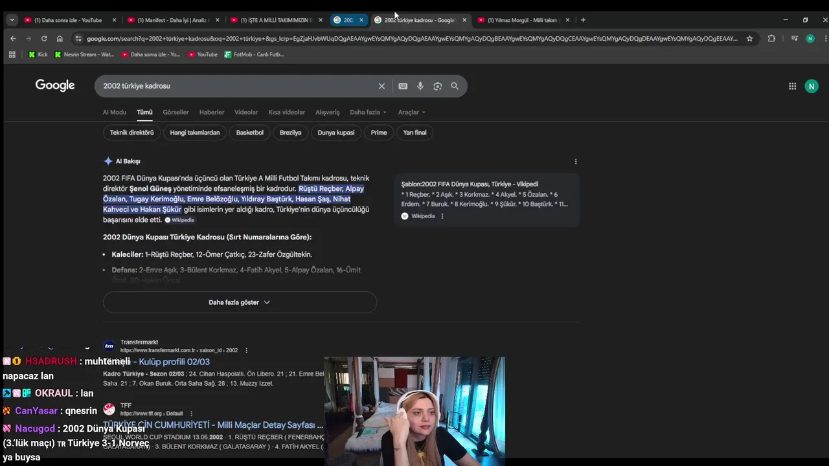Open 'Milli Maçlar Detay Sayfası' TFF result
Viewport: 829px width, 466px height.
click(213, 425)
